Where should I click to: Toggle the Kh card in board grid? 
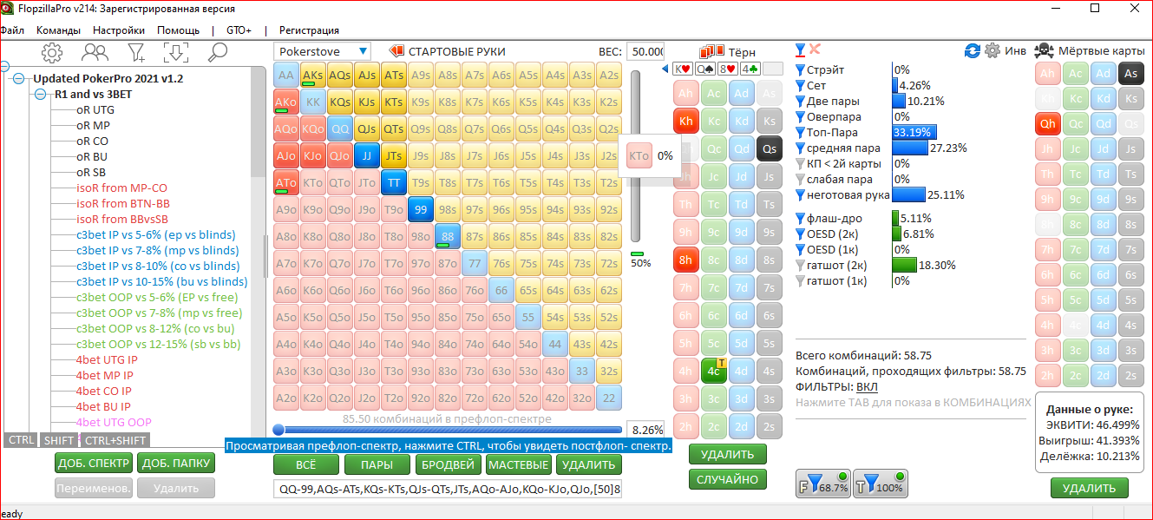coord(686,121)
